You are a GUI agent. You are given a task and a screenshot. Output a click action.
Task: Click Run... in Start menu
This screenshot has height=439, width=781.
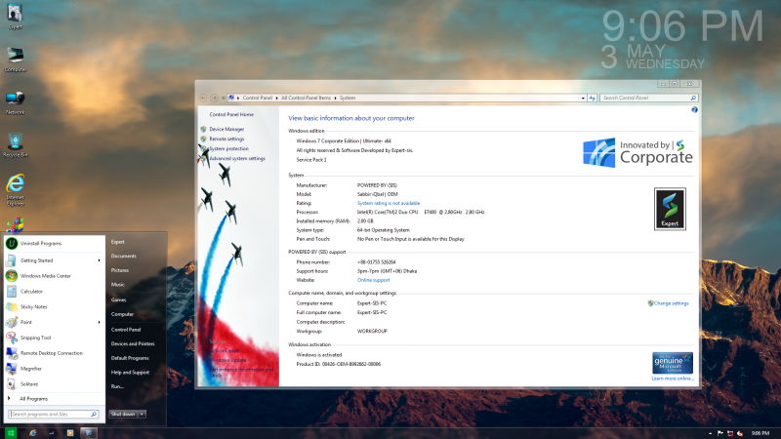117,386
